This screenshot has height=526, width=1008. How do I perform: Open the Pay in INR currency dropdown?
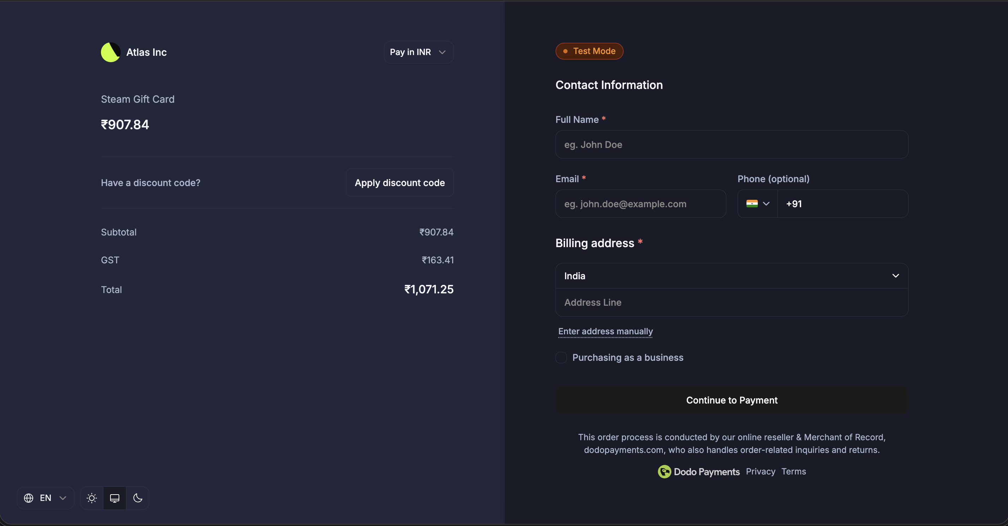[418, 52]
